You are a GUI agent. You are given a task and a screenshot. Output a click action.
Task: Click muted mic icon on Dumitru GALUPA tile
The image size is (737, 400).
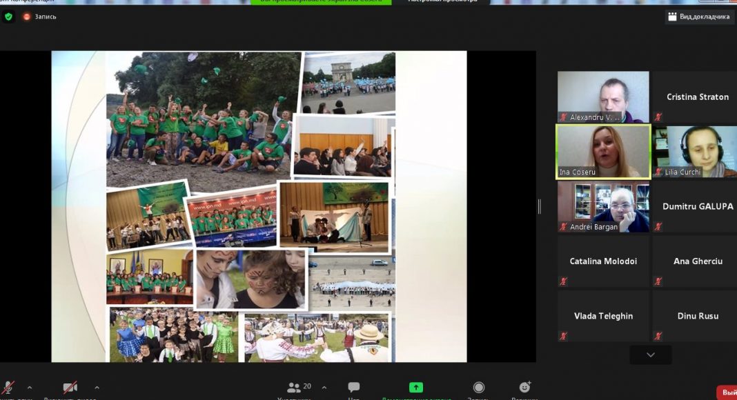(x=658, y=227)
